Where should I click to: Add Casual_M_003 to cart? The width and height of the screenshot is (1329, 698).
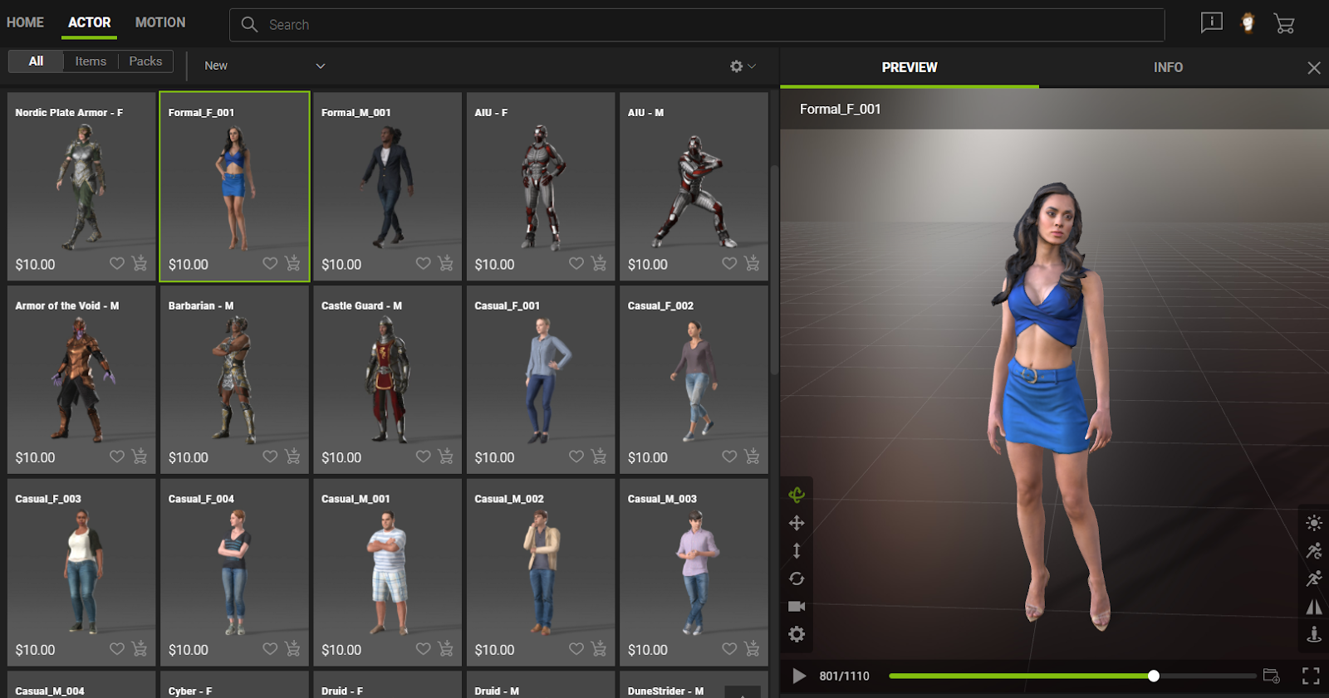(x=752, y=648)
